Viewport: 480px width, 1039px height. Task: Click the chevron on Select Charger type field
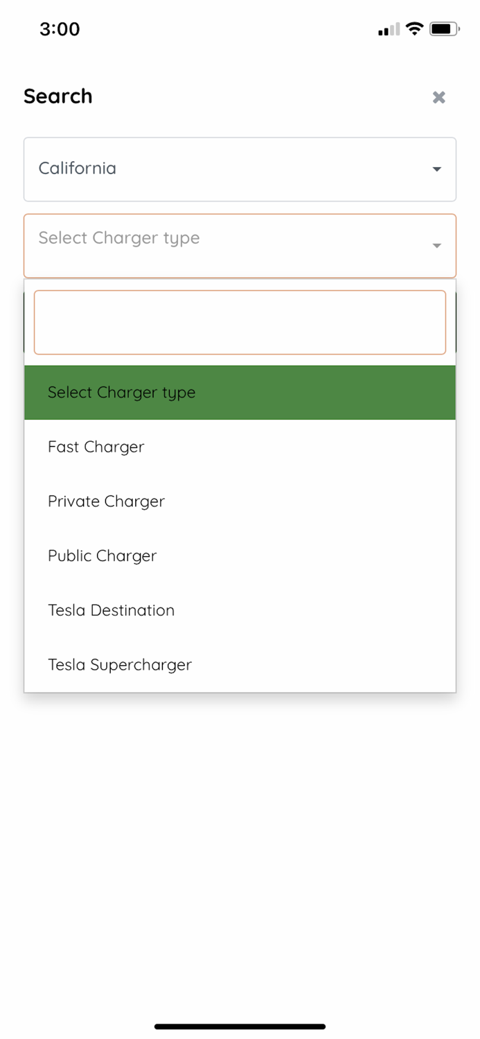pos(436,245)
